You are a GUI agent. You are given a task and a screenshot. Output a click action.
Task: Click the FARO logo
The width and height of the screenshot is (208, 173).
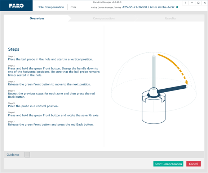pos(16,5)
